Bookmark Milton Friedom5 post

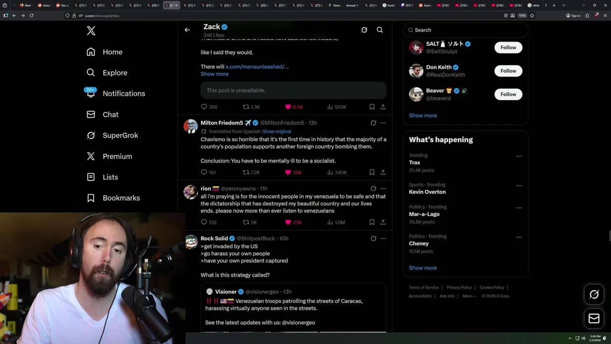coord(372,172)
